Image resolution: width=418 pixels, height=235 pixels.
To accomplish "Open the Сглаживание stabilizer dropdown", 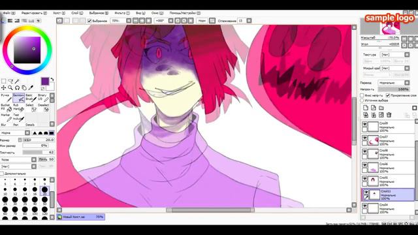I will 249,20.
